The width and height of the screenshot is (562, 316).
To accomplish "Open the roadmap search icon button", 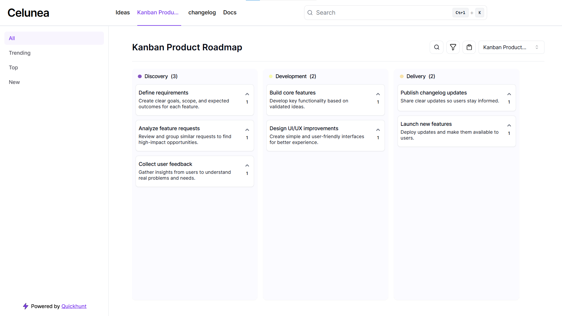I will pos(436,47).
